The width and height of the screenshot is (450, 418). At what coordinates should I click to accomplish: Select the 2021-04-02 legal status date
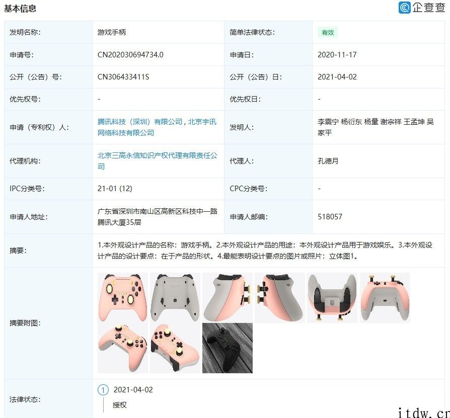pos(133,390)
